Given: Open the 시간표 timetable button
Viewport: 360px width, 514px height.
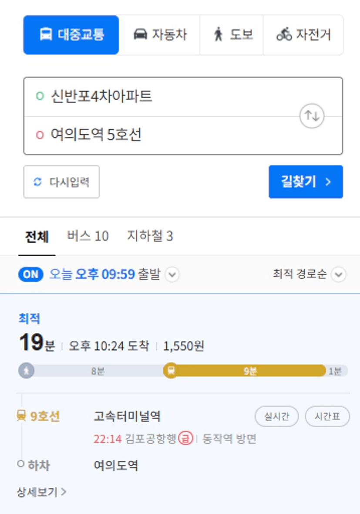Looking at the screenshot, I should pos(327,416).
